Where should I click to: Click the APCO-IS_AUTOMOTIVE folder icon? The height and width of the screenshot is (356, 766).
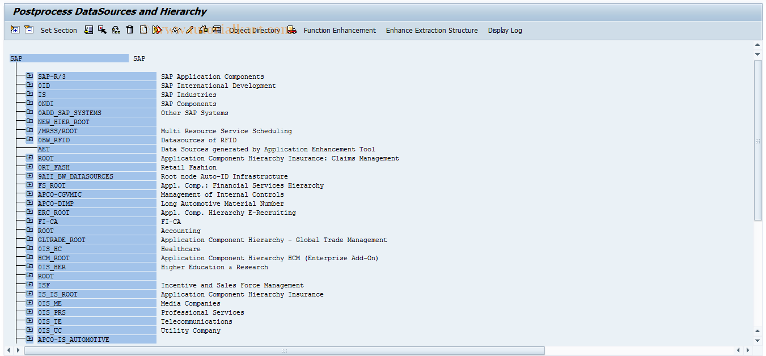[x=29, y=340]
